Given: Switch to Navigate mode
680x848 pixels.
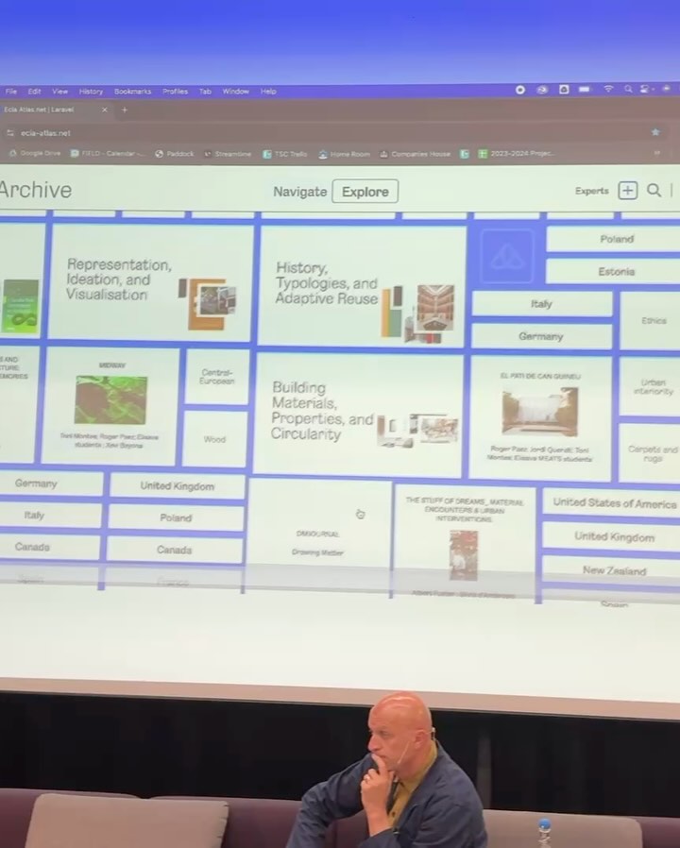Looking at the screenshot, I should (x=299, y=192).
